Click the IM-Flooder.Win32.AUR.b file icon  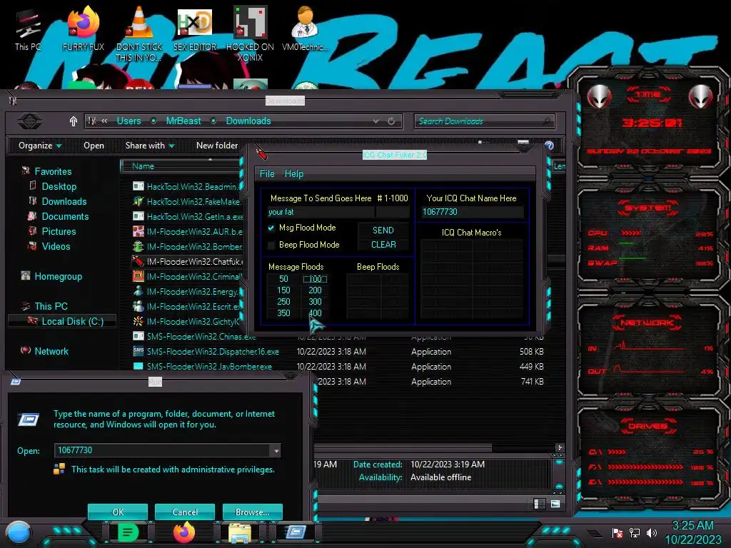point(138,231)
